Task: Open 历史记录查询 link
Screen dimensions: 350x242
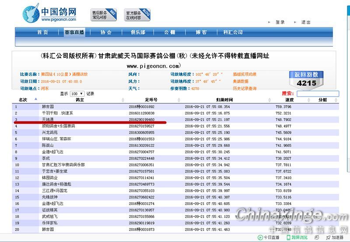Action: (245, 88)
